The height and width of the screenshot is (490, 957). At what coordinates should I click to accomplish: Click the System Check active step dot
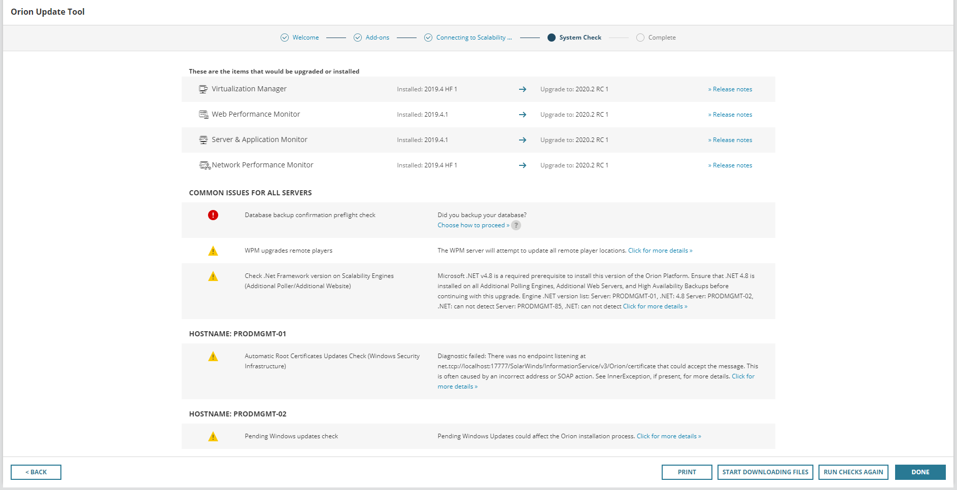(552, 38)
